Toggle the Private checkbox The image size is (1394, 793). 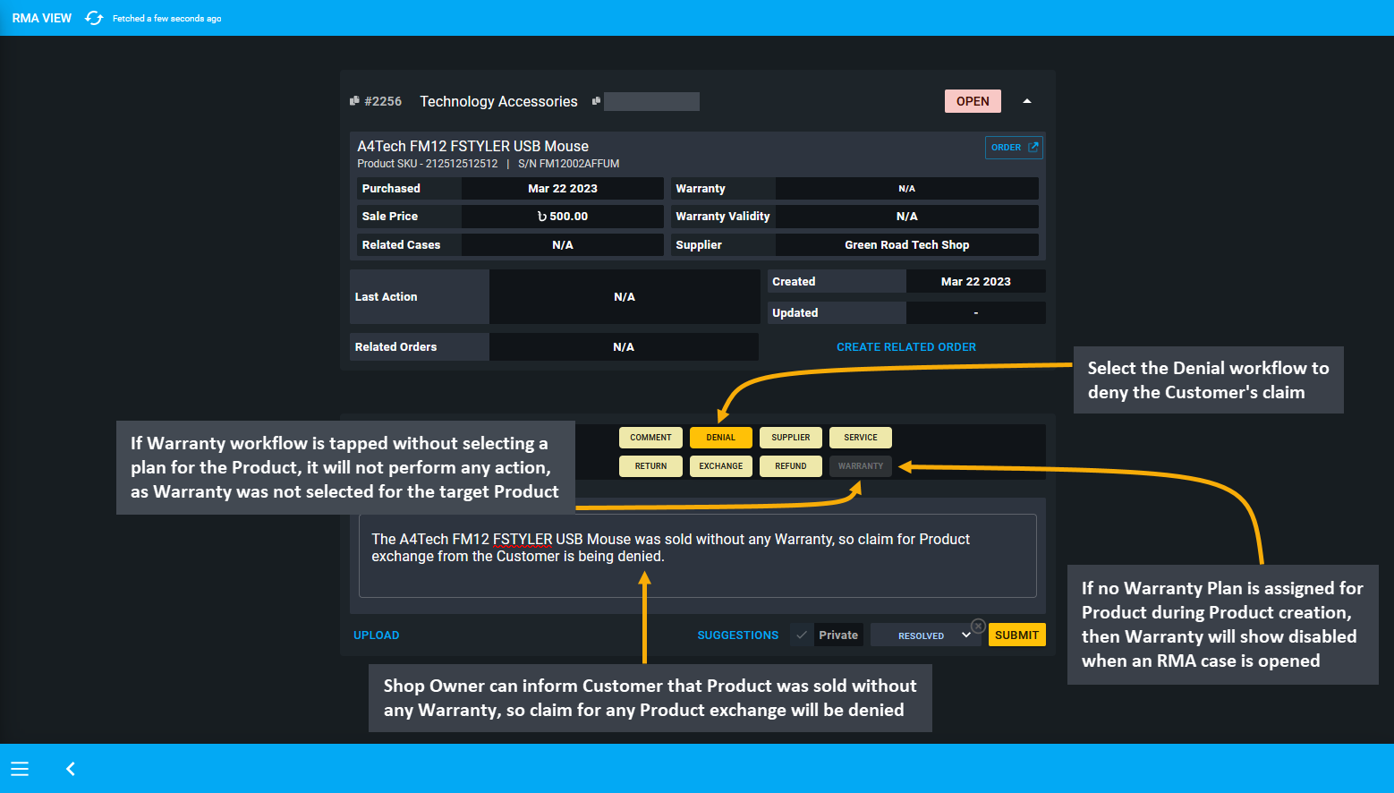coord(802,635)
